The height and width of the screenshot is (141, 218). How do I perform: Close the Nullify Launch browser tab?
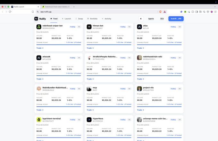[x=38, y=7]
